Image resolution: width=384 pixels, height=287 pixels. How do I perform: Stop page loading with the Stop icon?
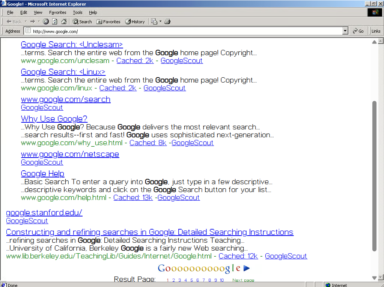click(x=46, y=21)
